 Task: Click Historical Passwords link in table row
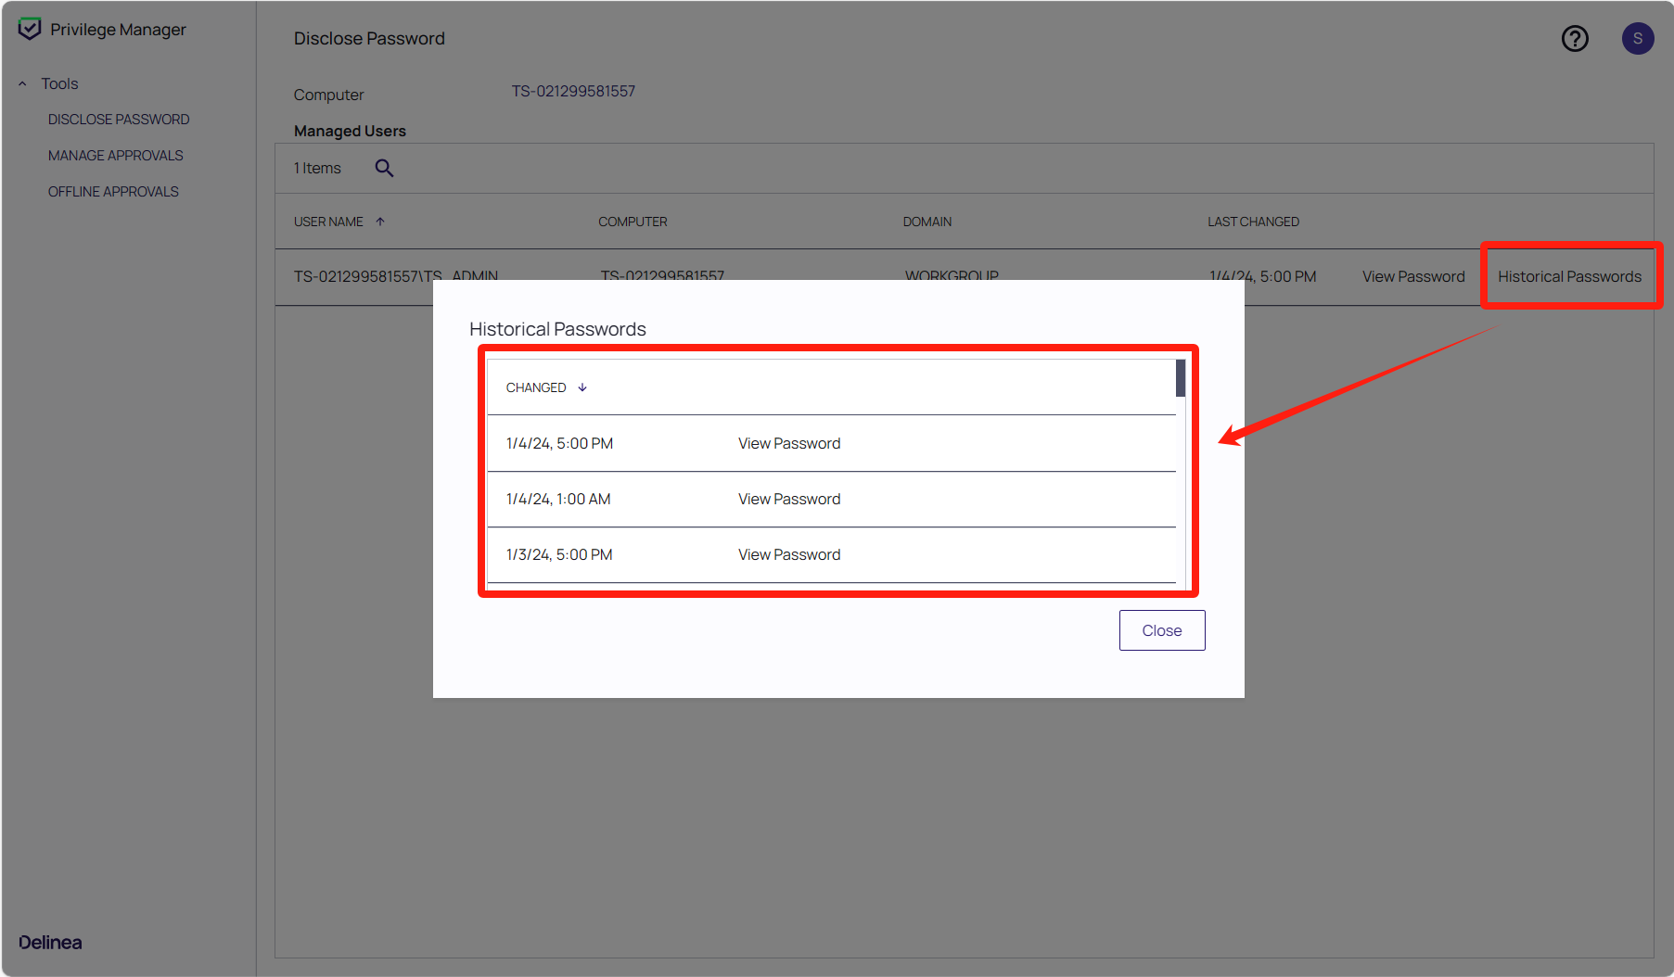(x=1569, y=276)
